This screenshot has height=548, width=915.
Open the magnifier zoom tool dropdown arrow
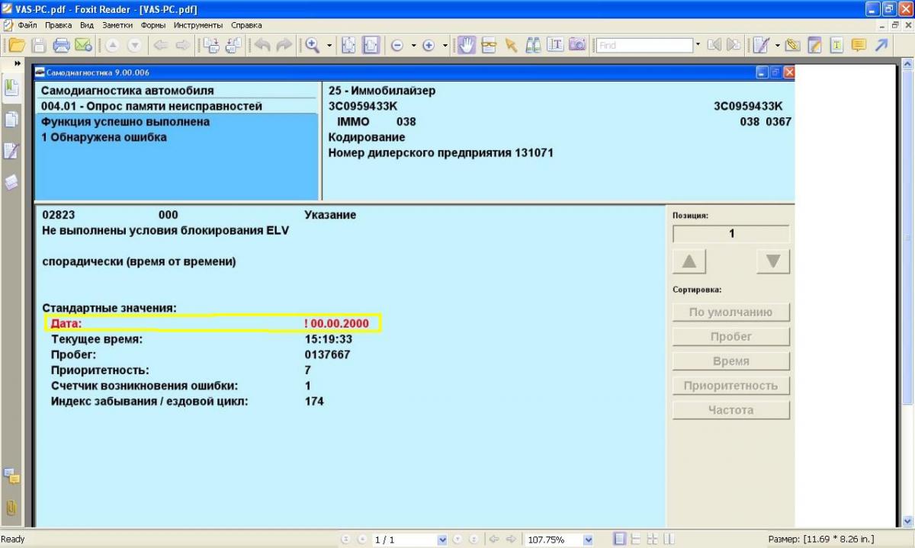click(x=329, y=45)
